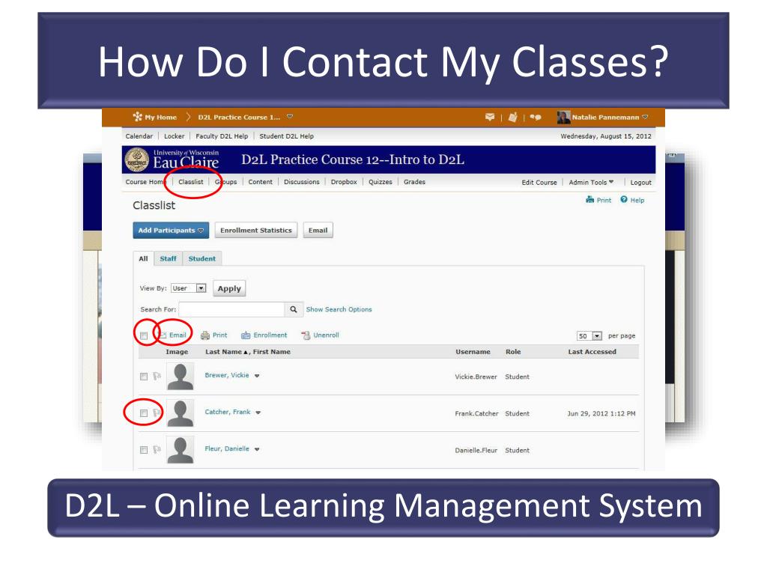Open My Home star icon
The height and width of the screenshot is (575, 767).
click(138, 117)
